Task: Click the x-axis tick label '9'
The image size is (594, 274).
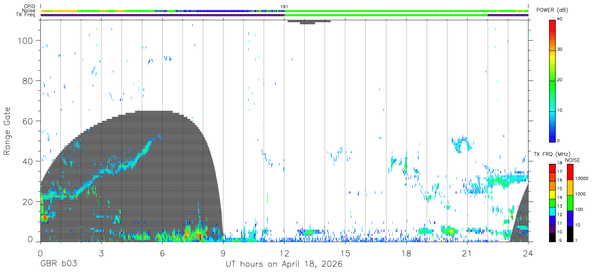Action: (x=223, y=253)
